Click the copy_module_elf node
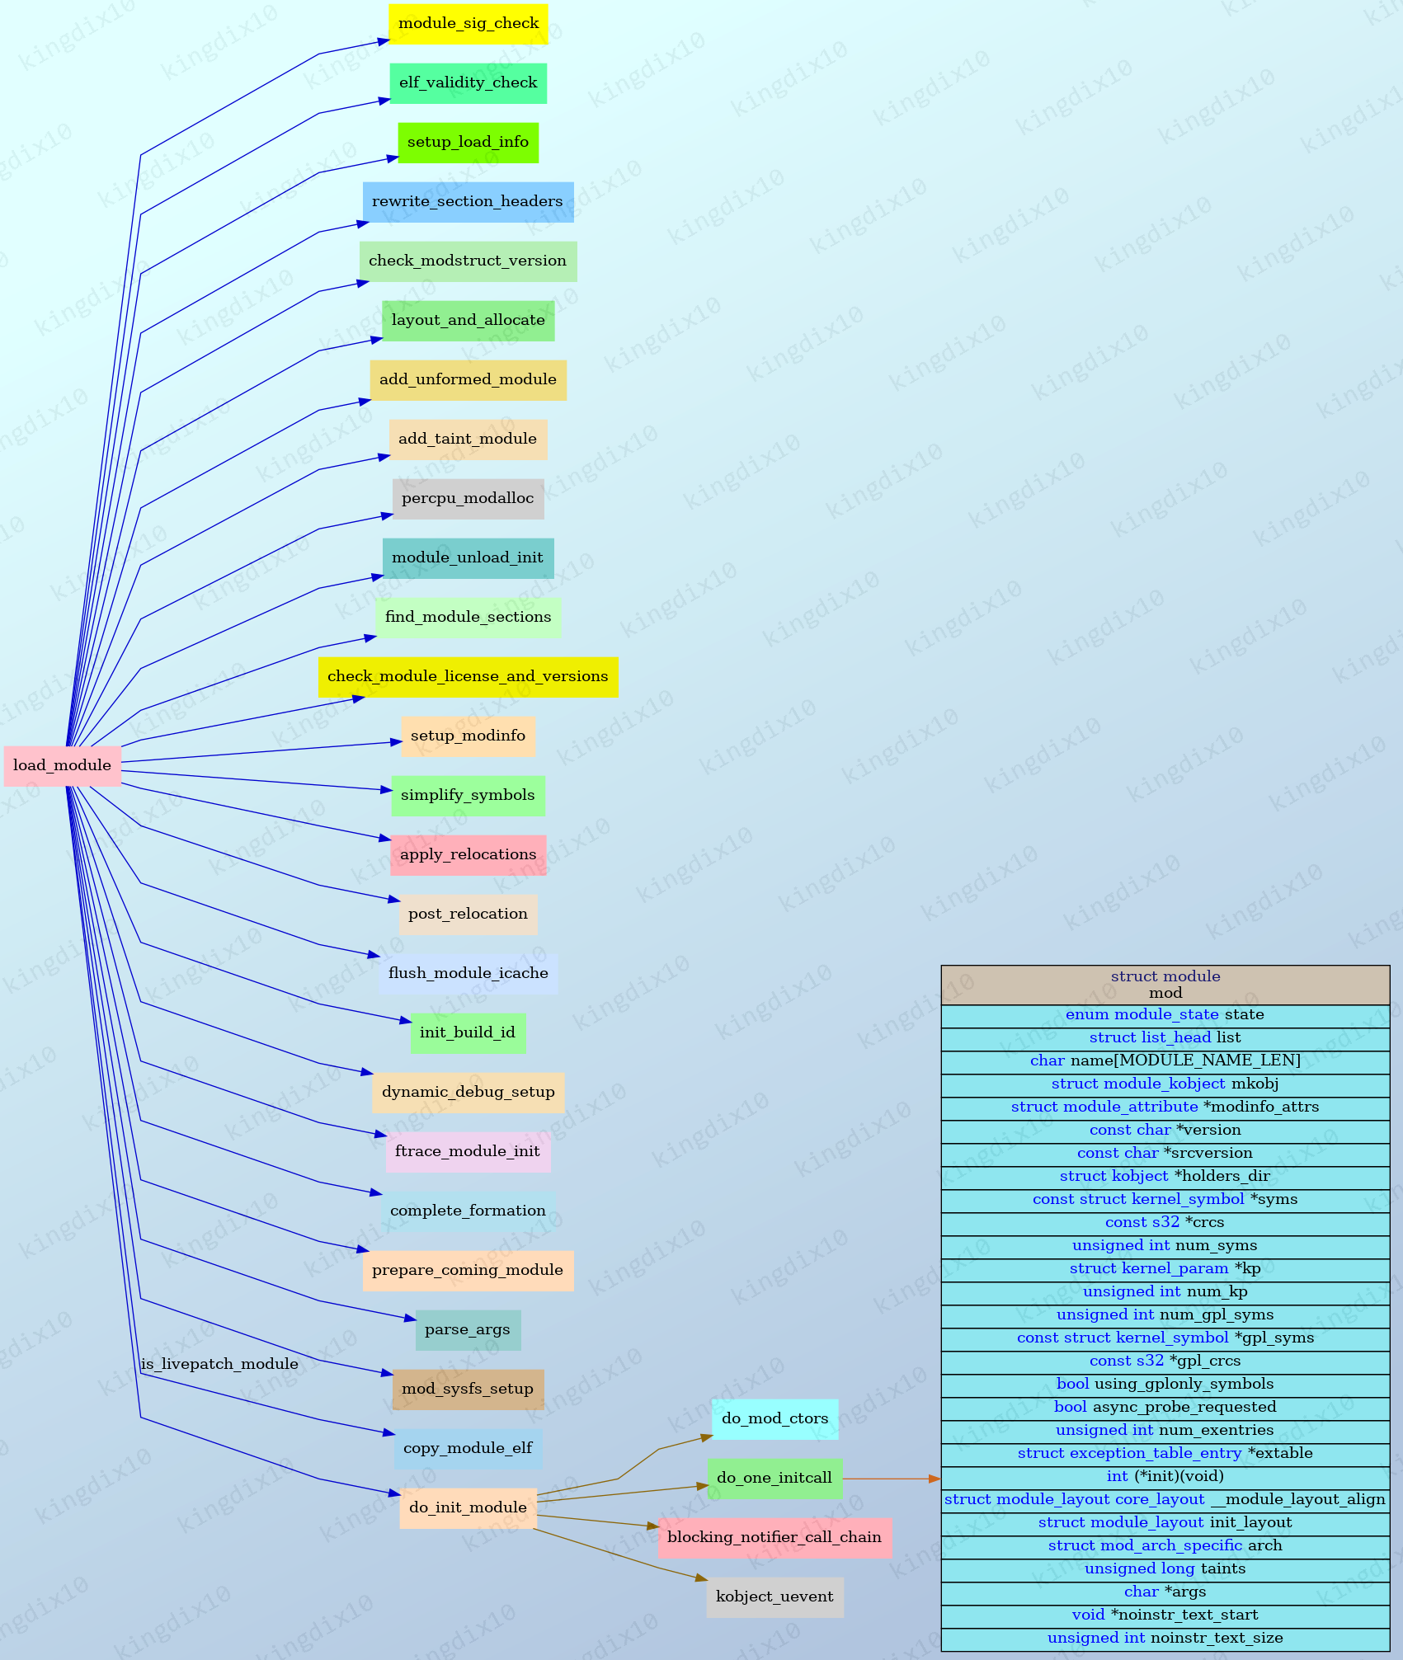1403x1660 pixels. point(468,1448)
